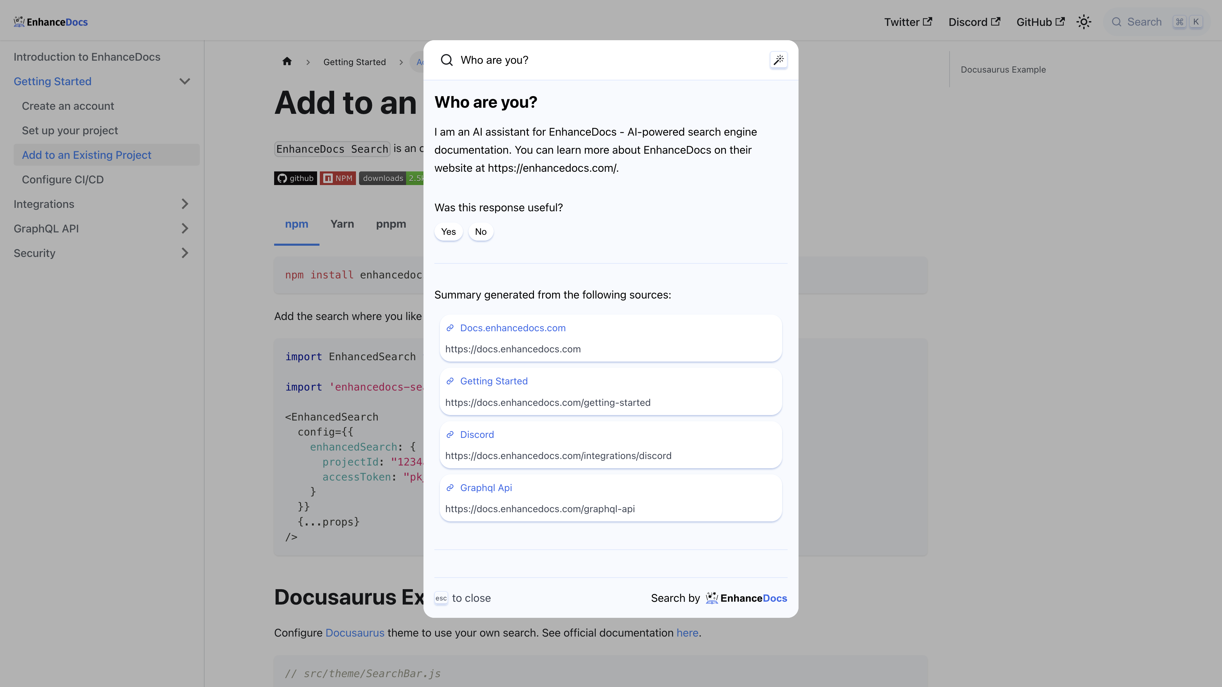
Task: Click the esc key badge to close
Action: [441, 598]
